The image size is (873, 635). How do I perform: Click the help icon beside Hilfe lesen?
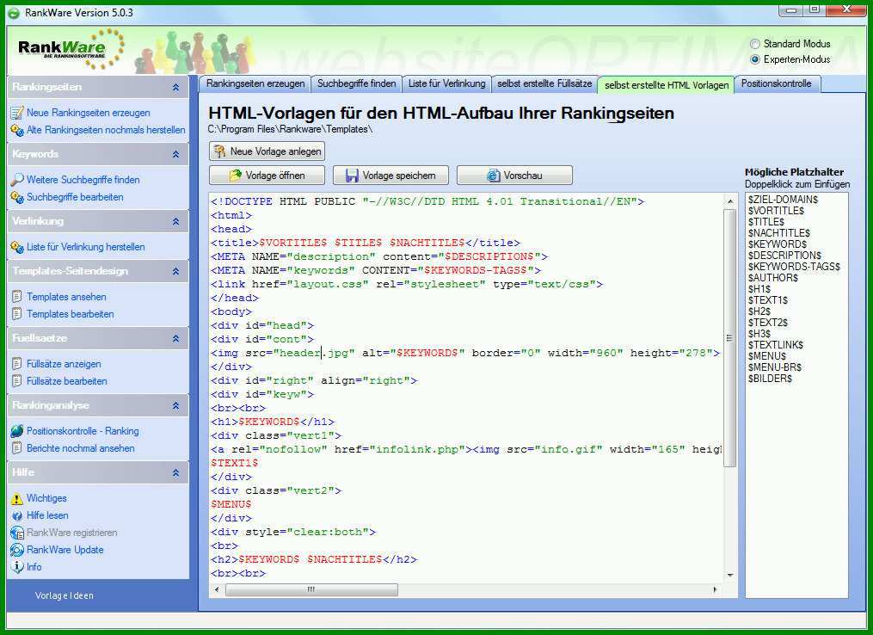coord(17,515)
